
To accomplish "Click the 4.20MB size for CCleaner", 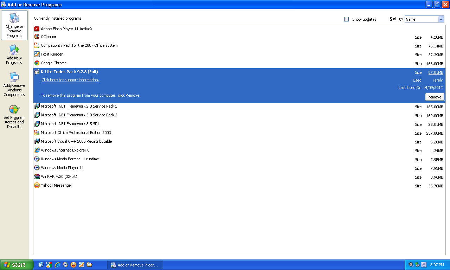I will coord(437,37).
